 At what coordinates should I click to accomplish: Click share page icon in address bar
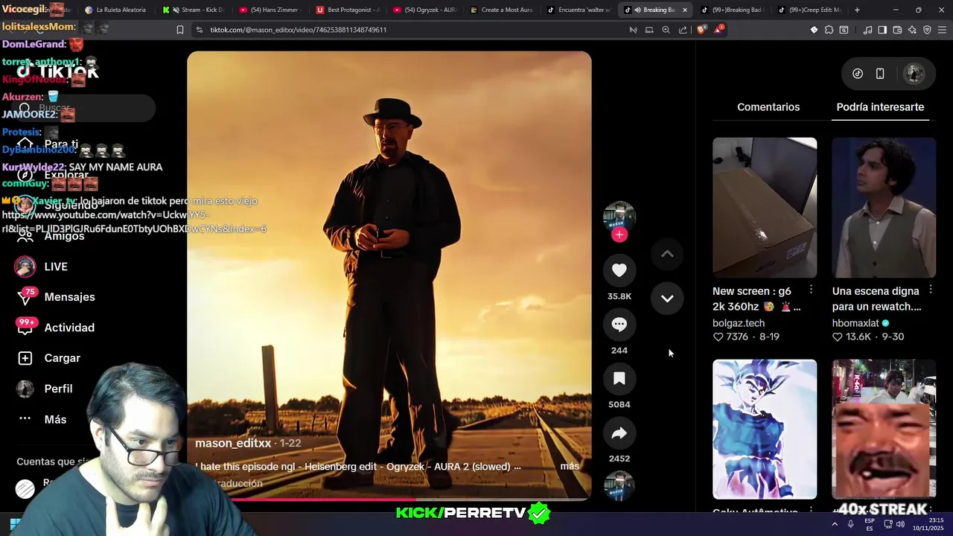click(x=683, y=30)
